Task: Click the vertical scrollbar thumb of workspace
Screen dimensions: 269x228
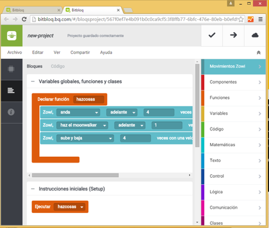Action: (x=197, y=105)
